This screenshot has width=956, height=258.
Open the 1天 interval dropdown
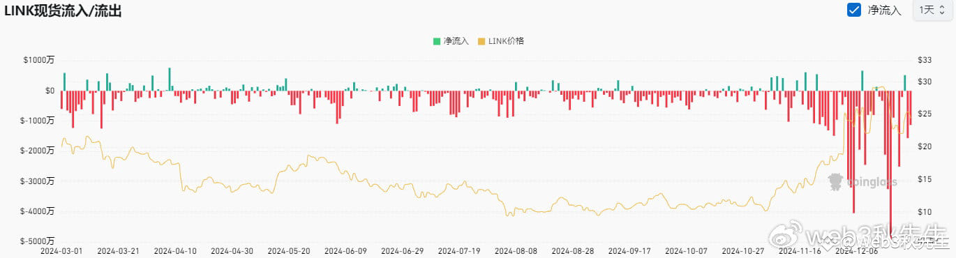(933, 10)
